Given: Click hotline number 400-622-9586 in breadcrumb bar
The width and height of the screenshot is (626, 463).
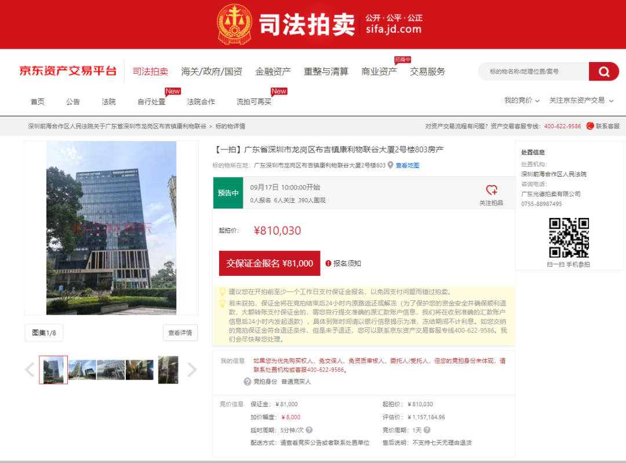Looking at the screenshot, I should click(562, 126).
